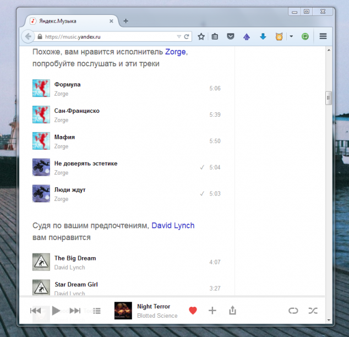
Task: Share the current track icon
Action: point(233,310)
